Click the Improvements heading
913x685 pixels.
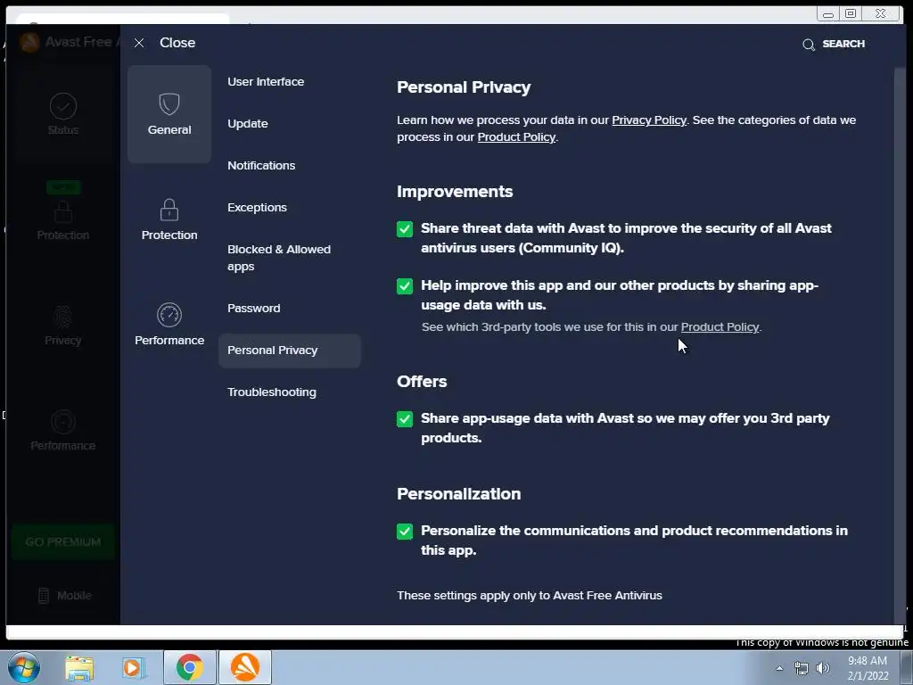click(455, 192)
